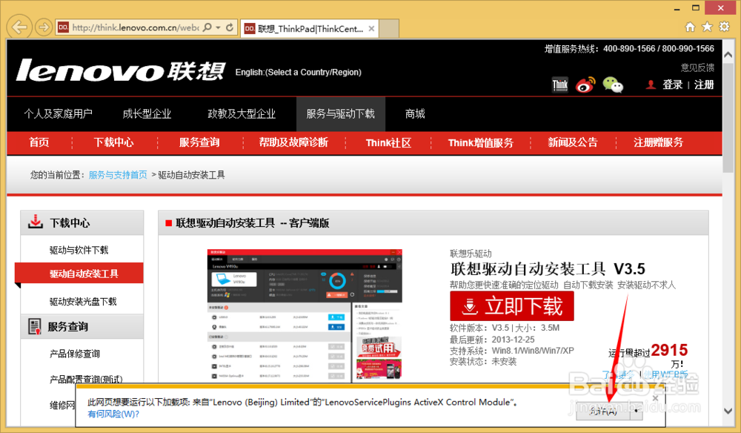741x433 pixels.
Task: Click 首页 in the red navigation bar
Action: tap(39, 142)
